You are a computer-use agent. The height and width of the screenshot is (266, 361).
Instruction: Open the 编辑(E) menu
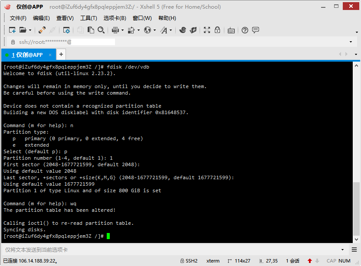tap(41, 18)
